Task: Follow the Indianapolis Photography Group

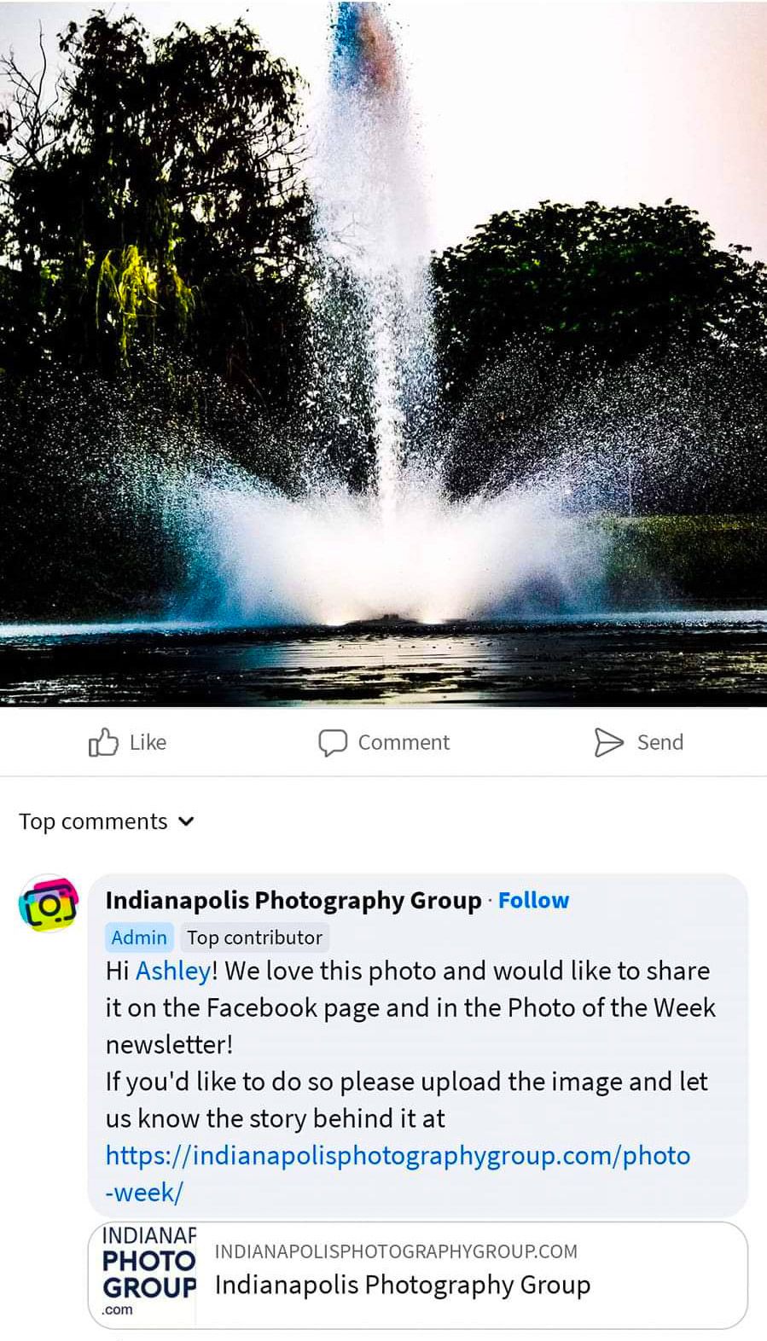Action: pyautogui.click(x=533, y=900)
